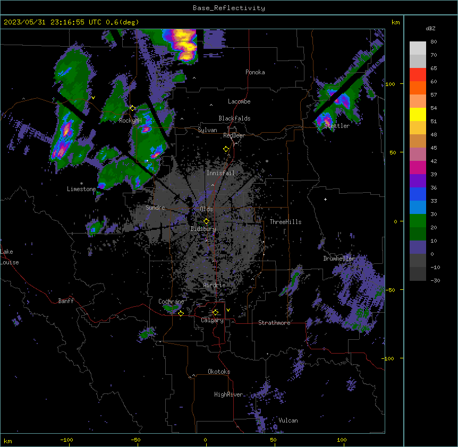Click the Base_Reflectivity title
Screen dimensions: 458x447
tap(229, 8)
